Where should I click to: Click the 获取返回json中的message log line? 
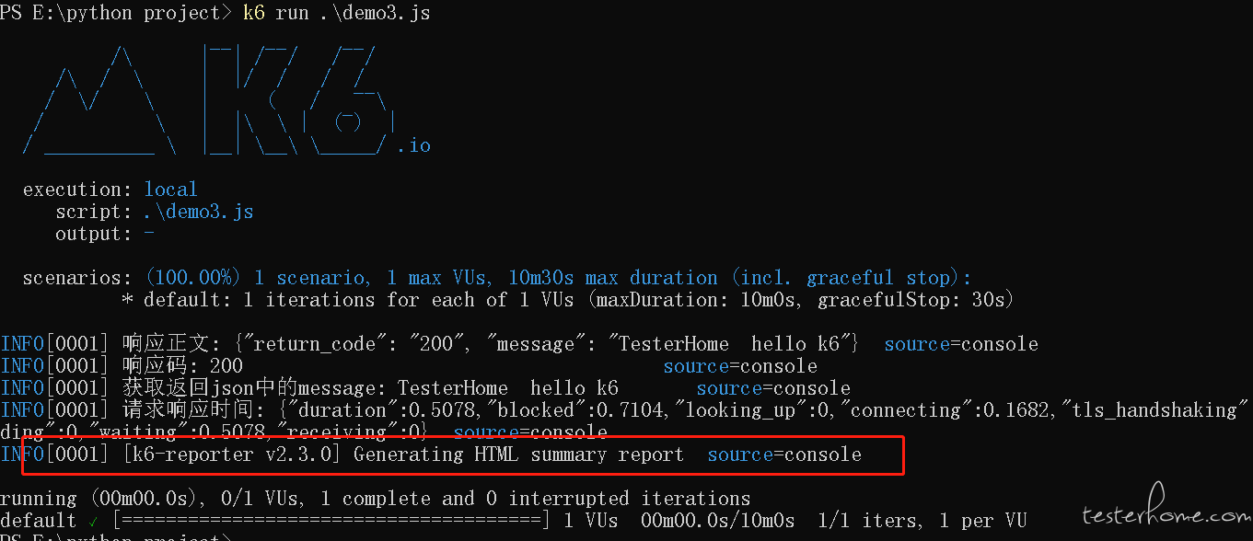[x=425, y=388]
